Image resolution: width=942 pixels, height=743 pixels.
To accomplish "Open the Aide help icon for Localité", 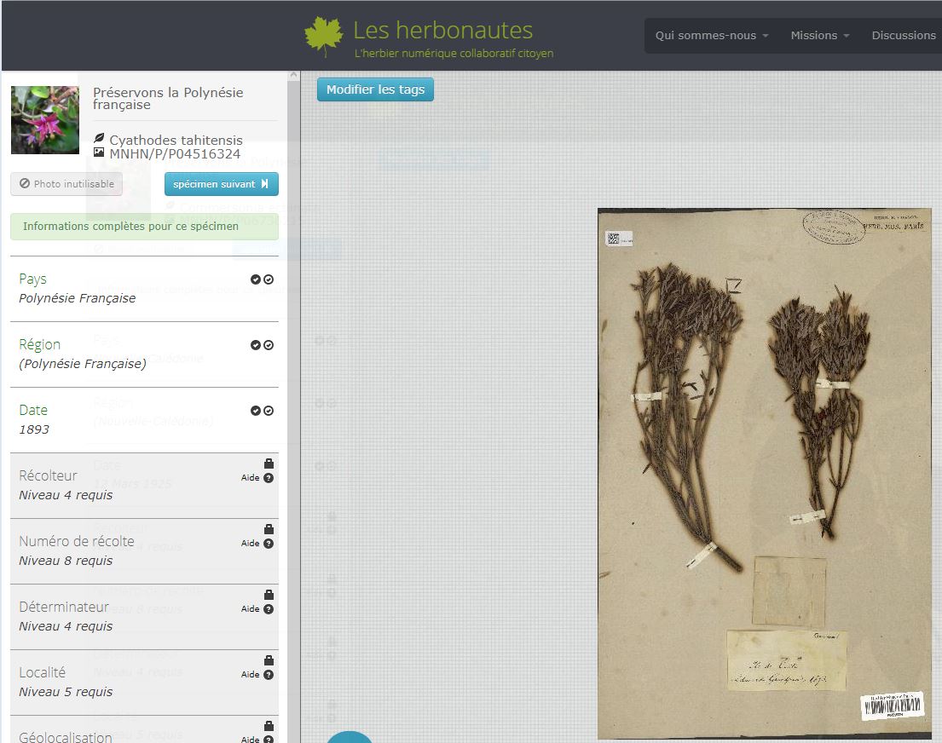I will [269, 675].
